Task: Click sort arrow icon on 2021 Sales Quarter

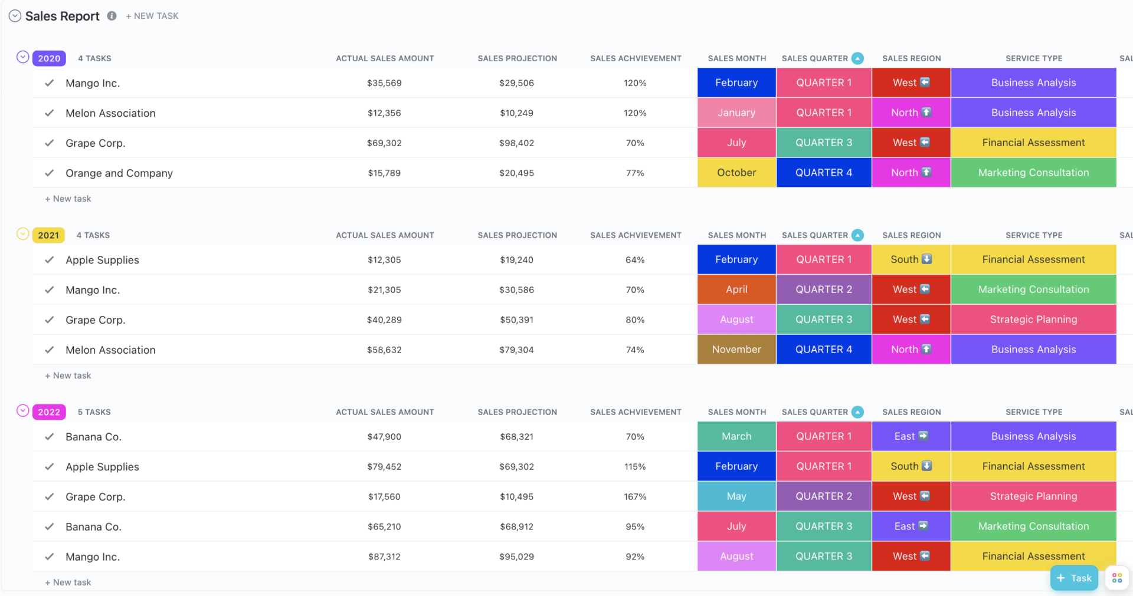Action: (x=858, y=235)
